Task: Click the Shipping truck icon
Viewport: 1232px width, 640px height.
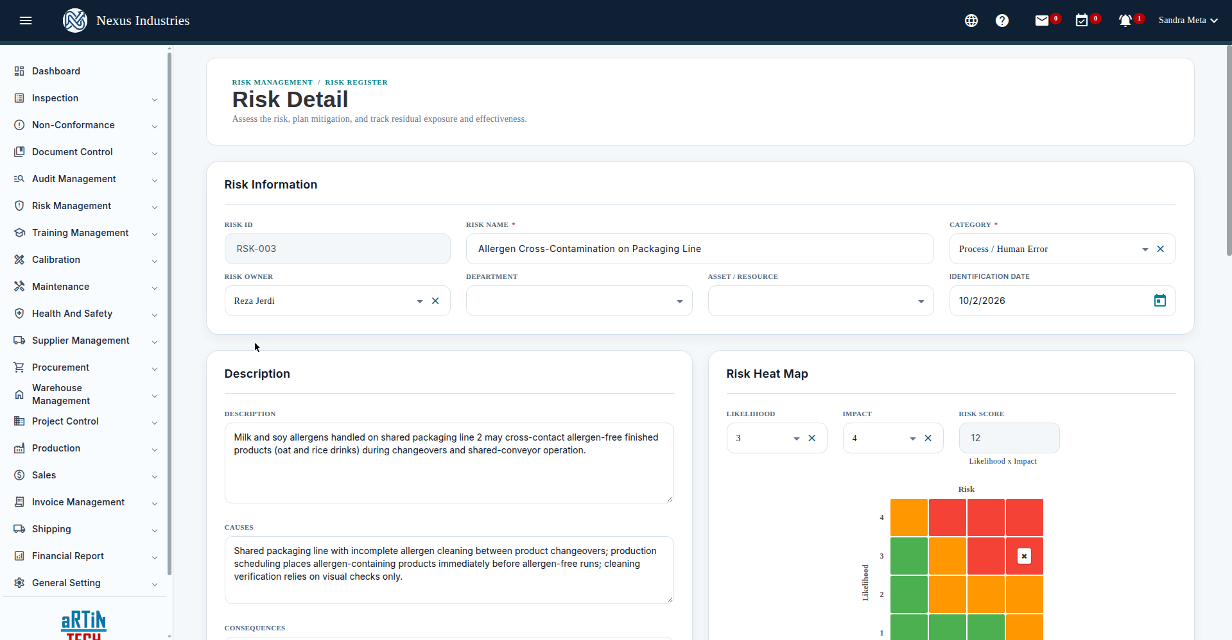Action: coord(19,529)
